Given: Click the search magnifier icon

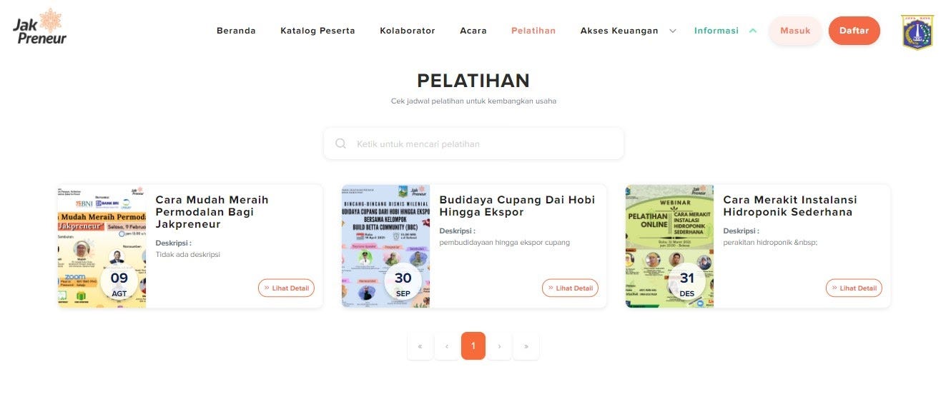Looking at the screenshot, I should (341, 143).
